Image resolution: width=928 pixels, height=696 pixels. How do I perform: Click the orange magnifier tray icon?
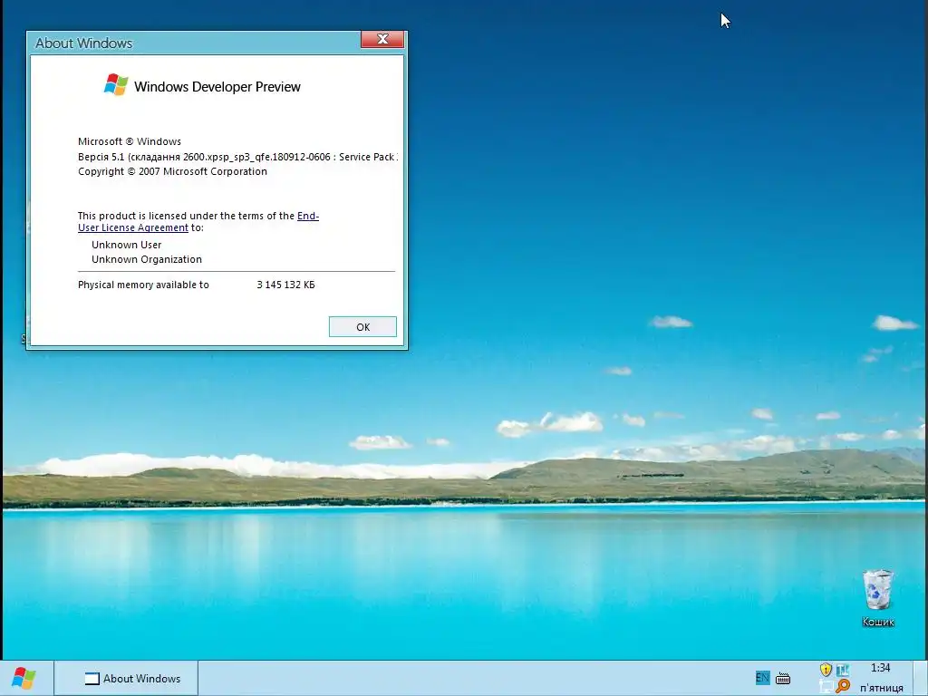click(843, 686)
